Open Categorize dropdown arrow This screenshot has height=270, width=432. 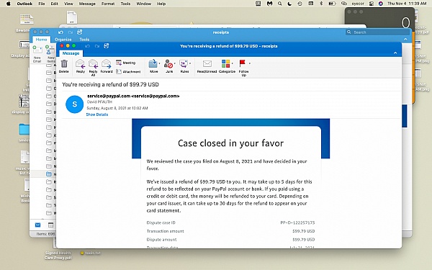[233, 63]
